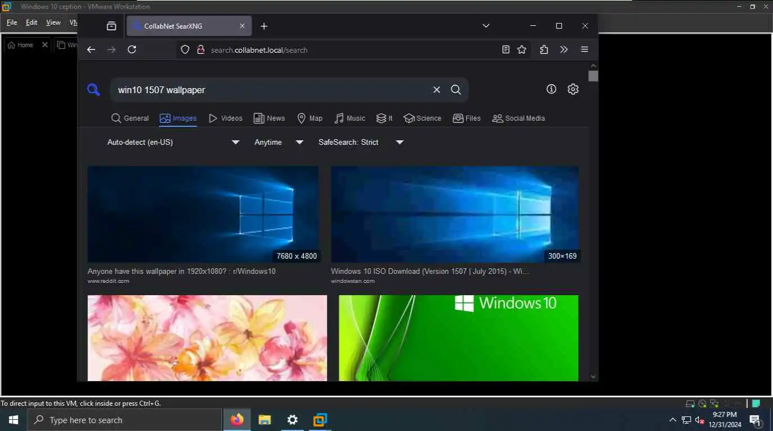Show hidden system tray icons

[x=672, y=420]
